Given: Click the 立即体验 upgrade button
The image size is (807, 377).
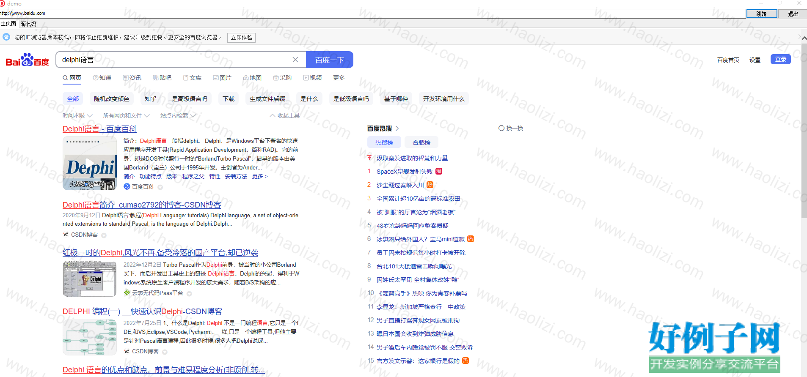Looking at the screenshot, I should coord(242,37).
